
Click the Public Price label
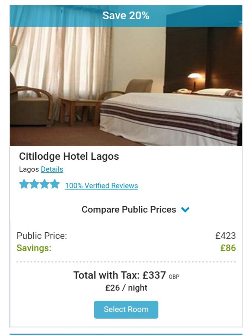42,236
